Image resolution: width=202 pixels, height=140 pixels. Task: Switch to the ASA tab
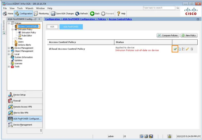tap(52, 27)
